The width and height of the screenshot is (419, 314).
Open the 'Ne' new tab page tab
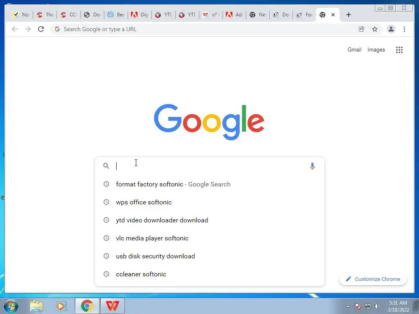click(258, 15)
